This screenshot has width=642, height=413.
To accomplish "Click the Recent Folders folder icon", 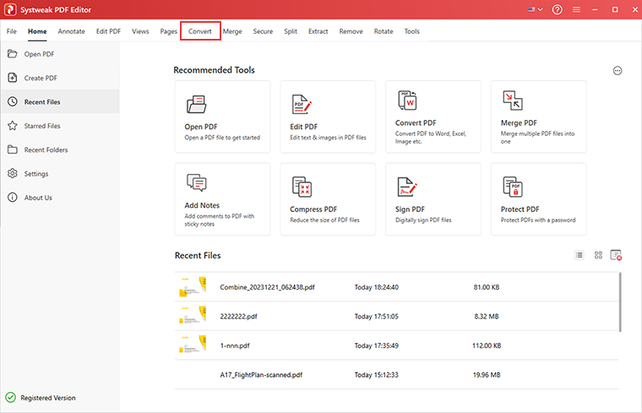I will point(13,149).
